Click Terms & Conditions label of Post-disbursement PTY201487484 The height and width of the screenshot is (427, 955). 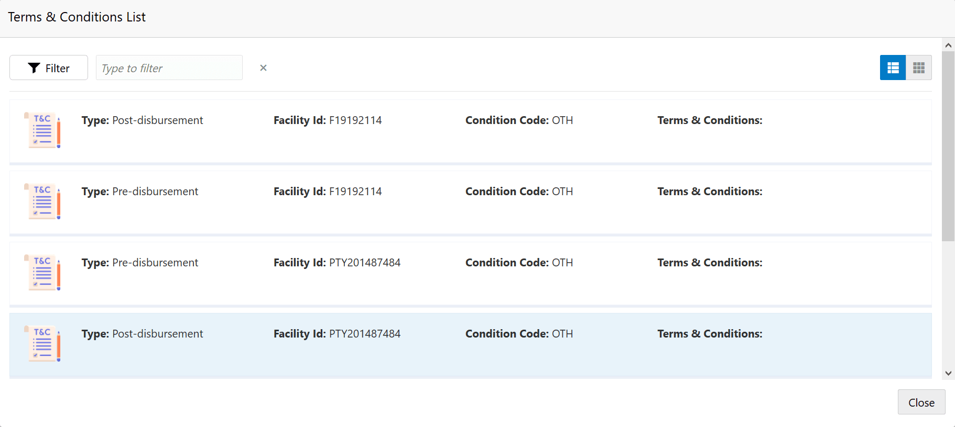click(710, 334)
